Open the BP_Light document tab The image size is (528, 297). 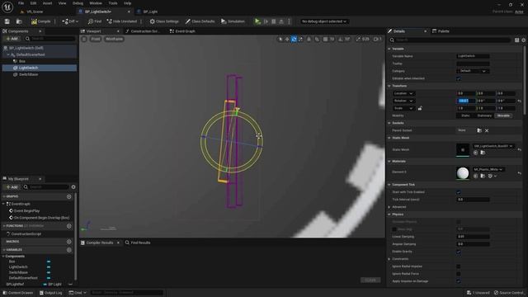148,12
